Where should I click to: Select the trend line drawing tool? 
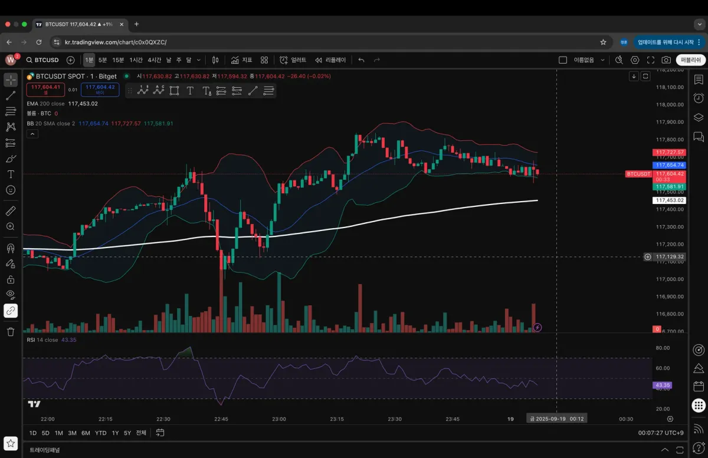11,95
